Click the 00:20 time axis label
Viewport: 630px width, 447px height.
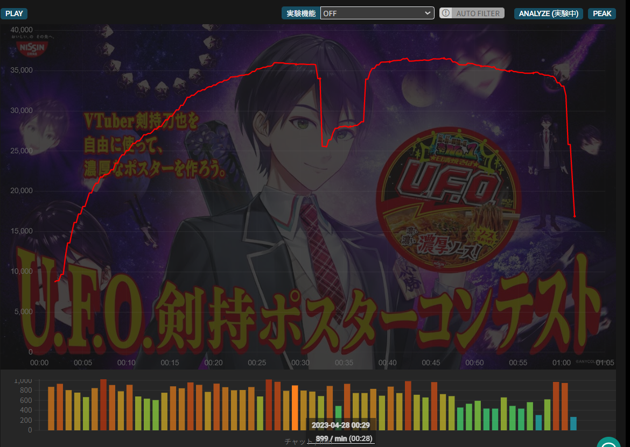click(213, 363)
